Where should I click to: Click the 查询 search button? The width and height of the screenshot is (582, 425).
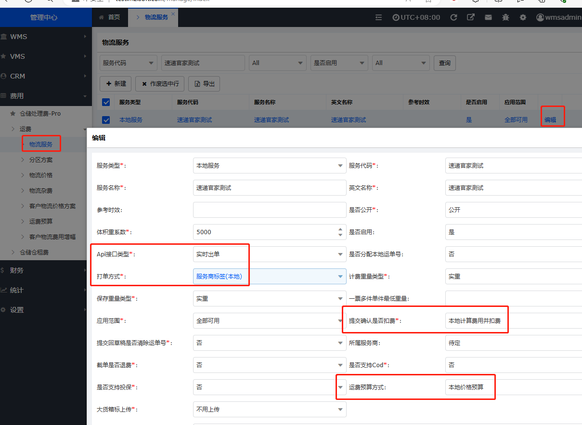[445, 63]
